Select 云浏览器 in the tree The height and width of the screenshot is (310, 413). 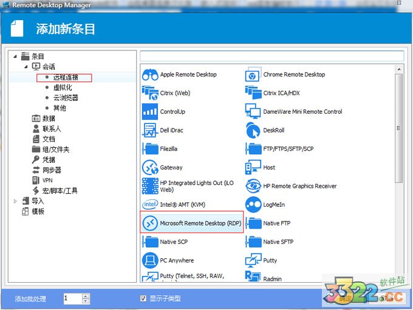[x=66, y=98]
